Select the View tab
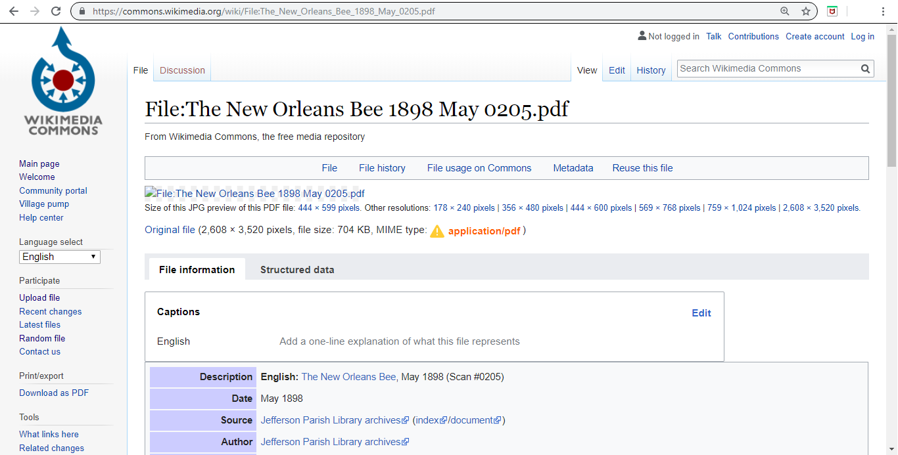 (x=587, y=70)
